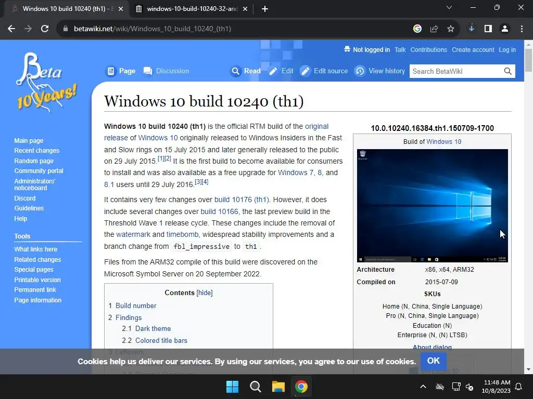Image resolution: width=533 pixels, height=399 pixels.
Task: Open the Edit source tab
Action: [331, 71]
